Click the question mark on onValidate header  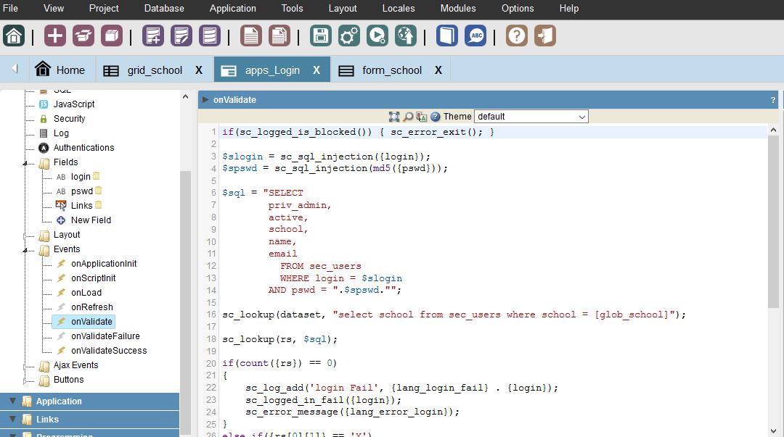coord(773,100)
